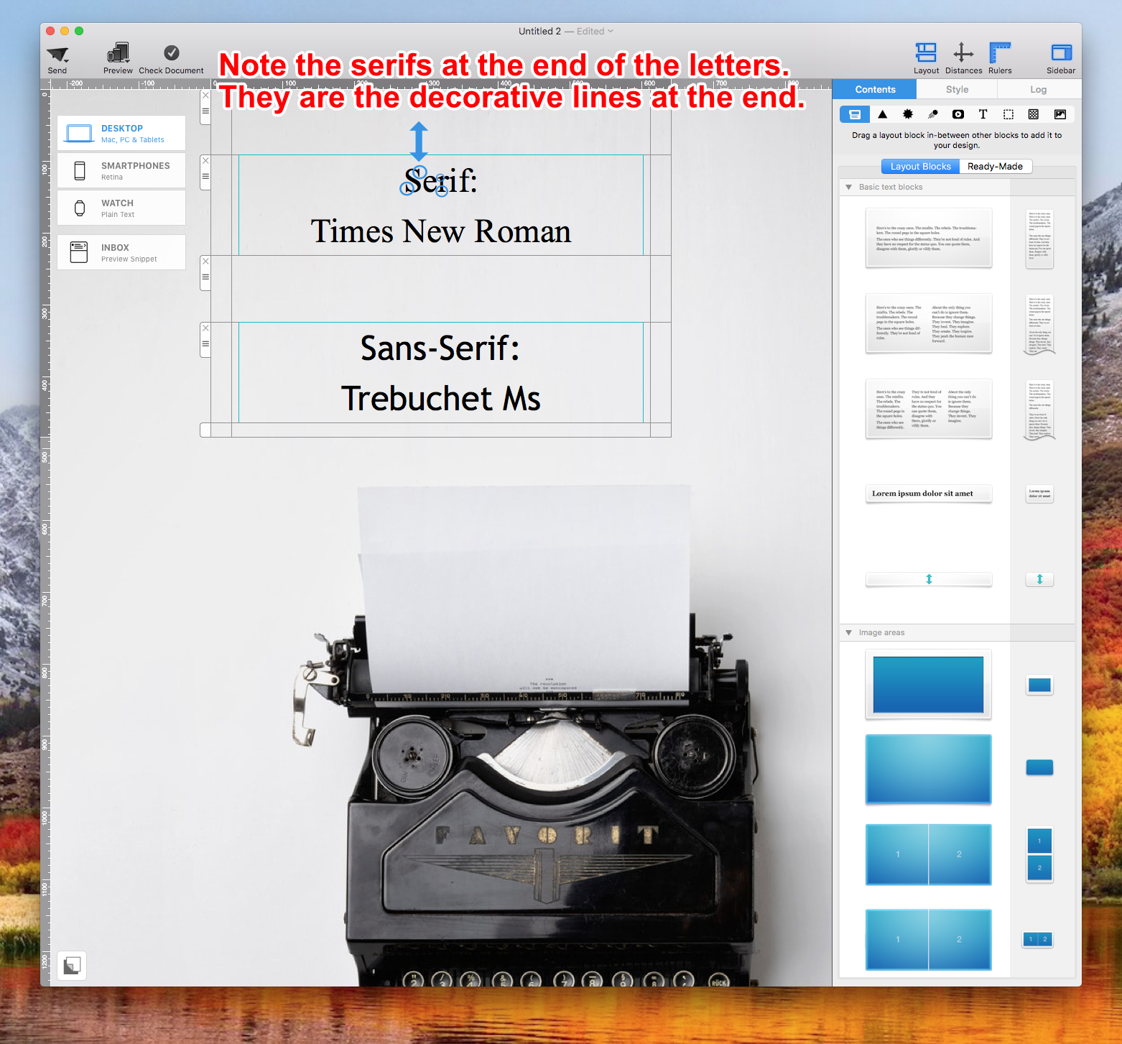Collapse the Image areas section

pyautogui.click(x=849, y=632)
